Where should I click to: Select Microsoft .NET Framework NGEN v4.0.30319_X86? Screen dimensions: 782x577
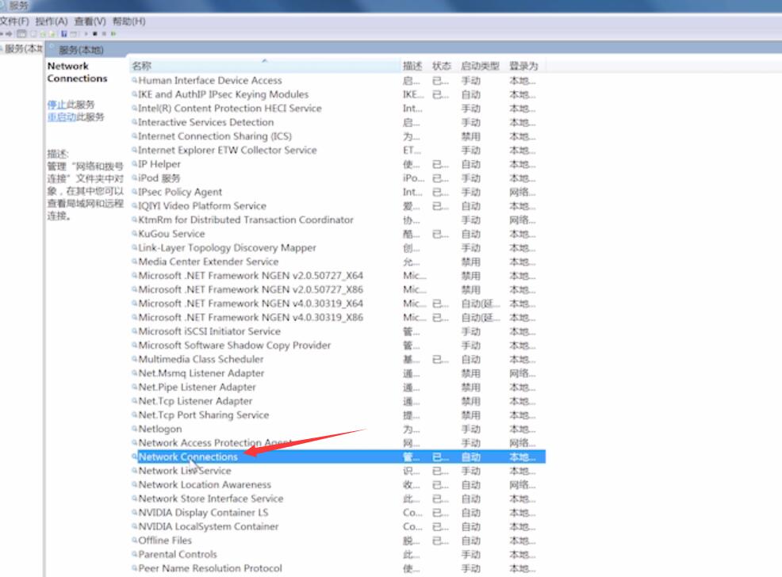tap(251, 317)
